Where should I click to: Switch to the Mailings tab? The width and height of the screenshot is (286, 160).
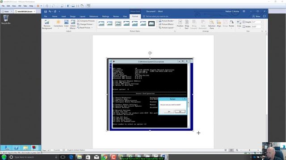(105, 16)
